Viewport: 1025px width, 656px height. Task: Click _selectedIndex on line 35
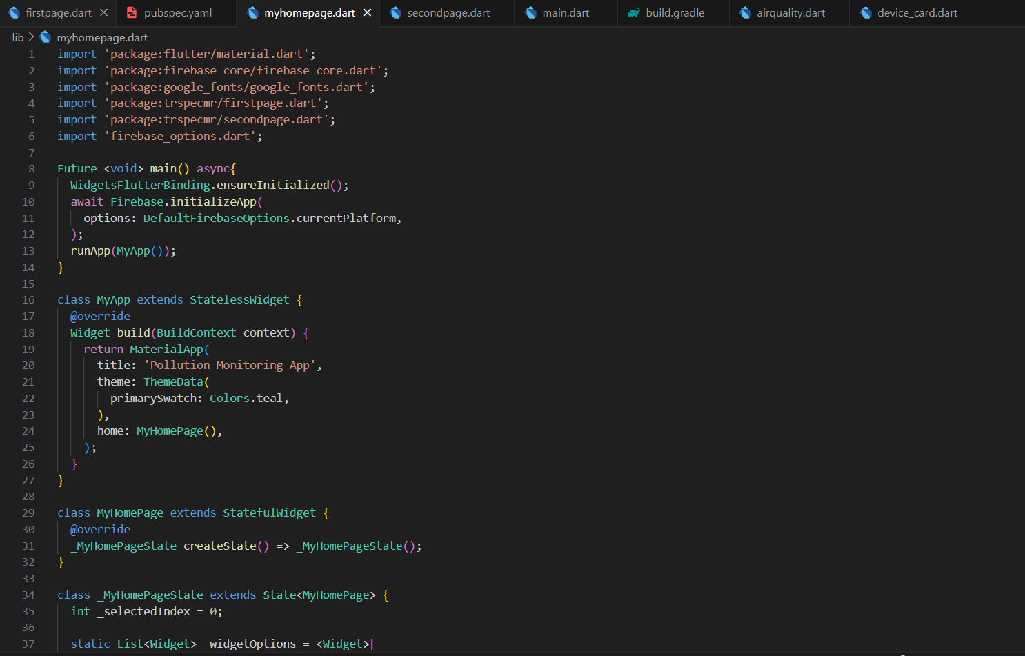[x=143, y=612]
